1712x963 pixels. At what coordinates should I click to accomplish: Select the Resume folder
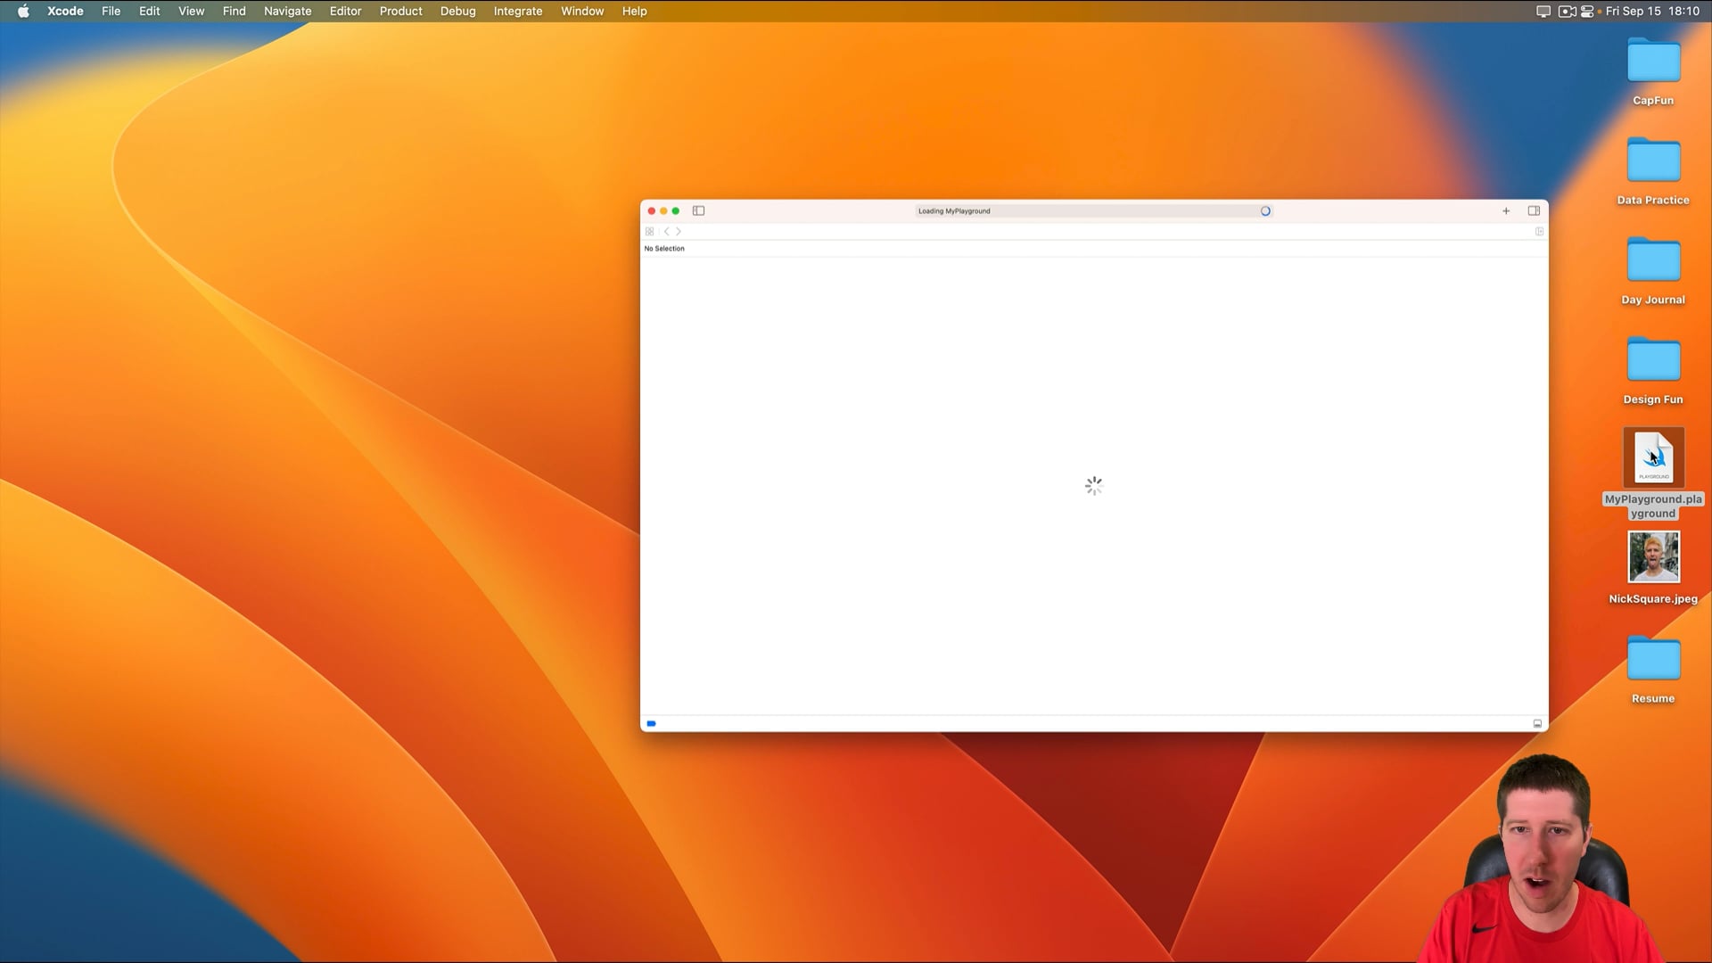[1653, 660]
